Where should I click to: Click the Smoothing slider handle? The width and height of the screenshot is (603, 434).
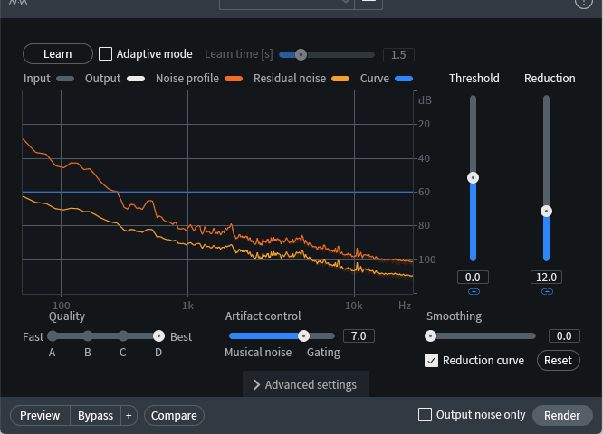(430, 336)
